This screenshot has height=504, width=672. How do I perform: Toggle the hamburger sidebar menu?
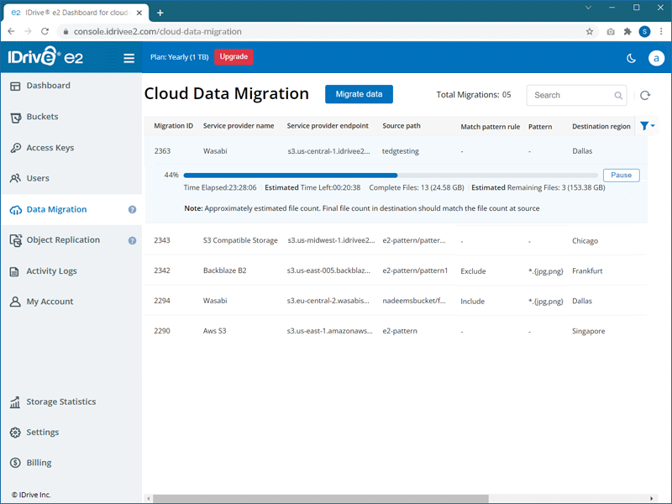tap(129, 58)
